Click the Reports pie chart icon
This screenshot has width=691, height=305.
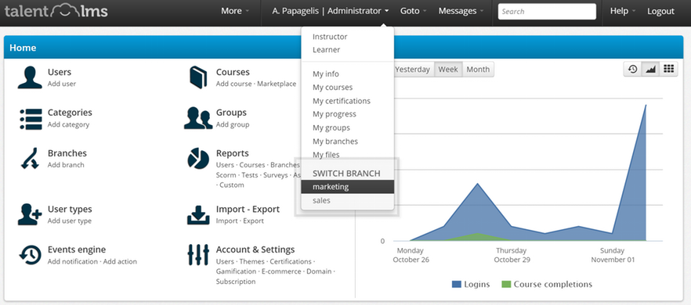[198, 159]
